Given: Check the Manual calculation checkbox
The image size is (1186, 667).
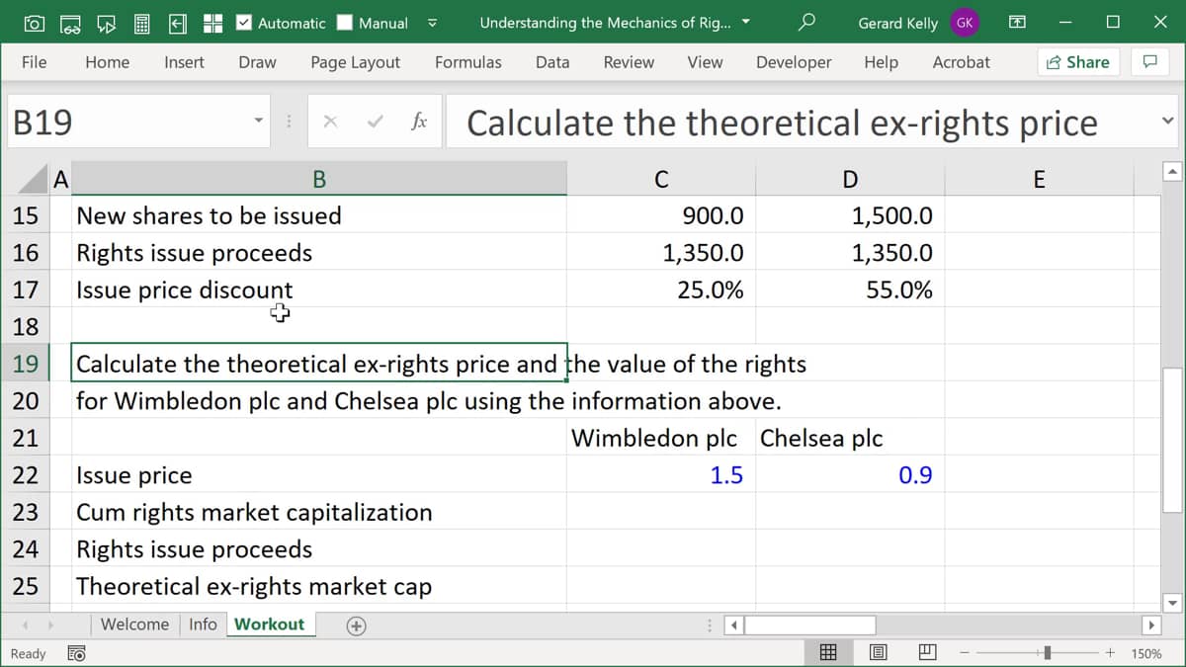Looking at the screenshot, I should coord(345,23).
